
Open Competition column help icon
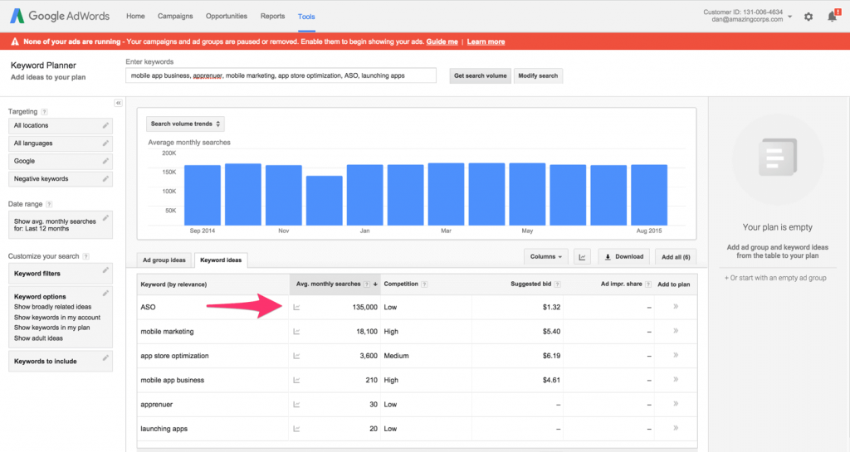[424, 284]
